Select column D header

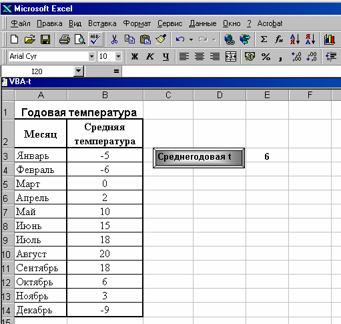[x=220, y=95]
